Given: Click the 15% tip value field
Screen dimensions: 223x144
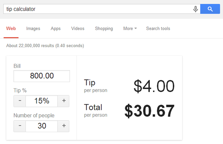Looking at the screenshot, I should [x=42, y=101].
